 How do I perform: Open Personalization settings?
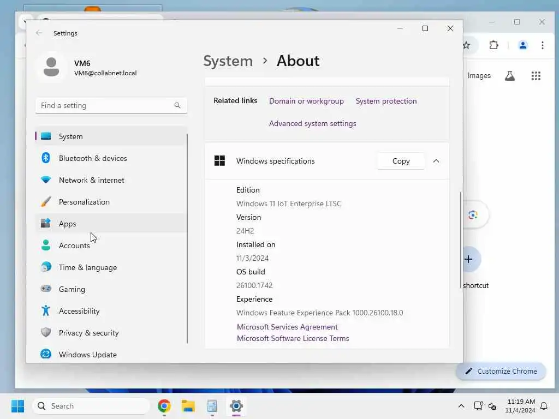(111, 202)
